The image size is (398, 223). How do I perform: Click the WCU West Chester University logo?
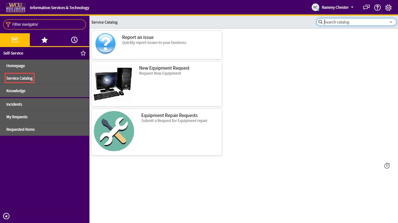(15, 7)
